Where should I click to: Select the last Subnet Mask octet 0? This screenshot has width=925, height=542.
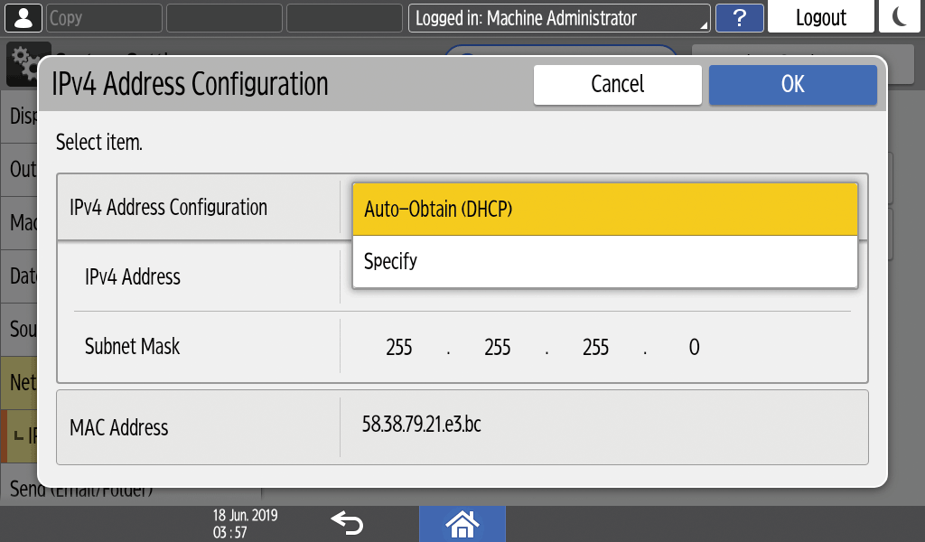(x=694, y=347)
